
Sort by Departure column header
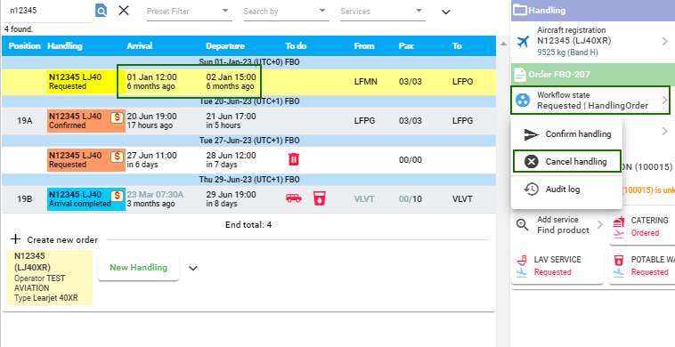pos(225,46)
